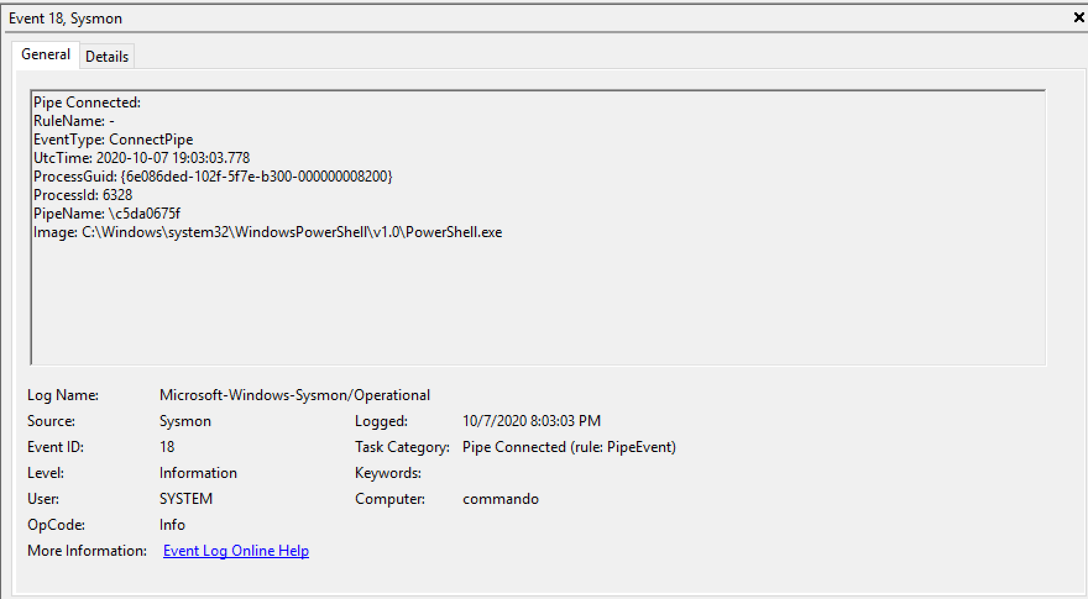Click the Source value Sysmon
Viewport: 1088px width, 599px height.
click(x=185, y=421)
